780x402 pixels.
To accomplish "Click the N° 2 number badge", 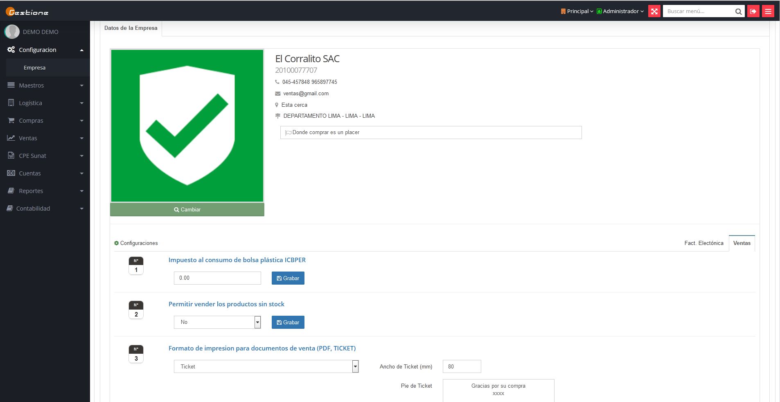I will click(136, 310).
